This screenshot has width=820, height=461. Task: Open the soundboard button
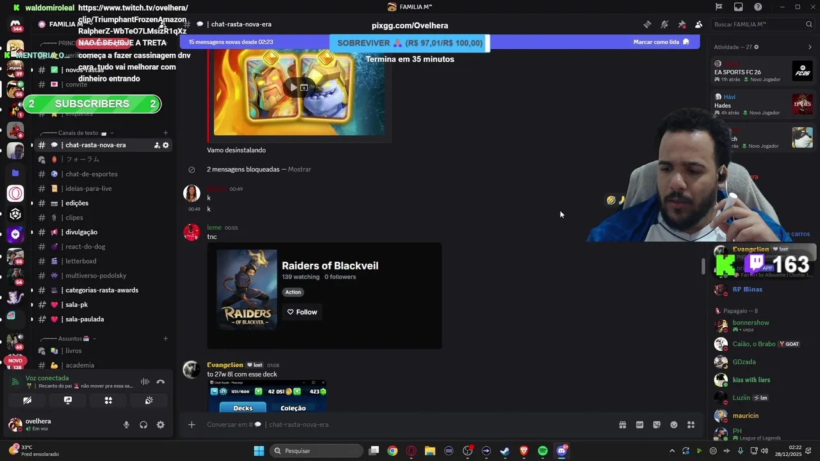[x=149, y=401]
